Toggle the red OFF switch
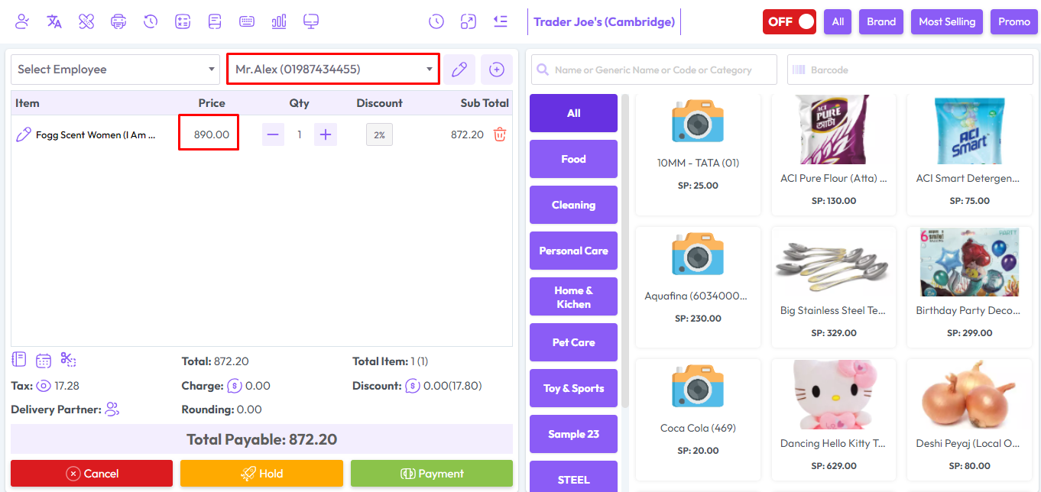The image size is (1041, 492). click(x=789, y=21)
